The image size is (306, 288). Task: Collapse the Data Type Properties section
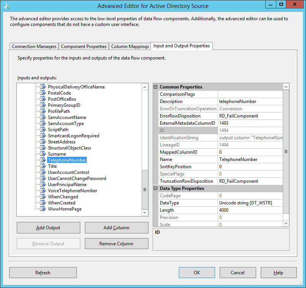point(156,188)
